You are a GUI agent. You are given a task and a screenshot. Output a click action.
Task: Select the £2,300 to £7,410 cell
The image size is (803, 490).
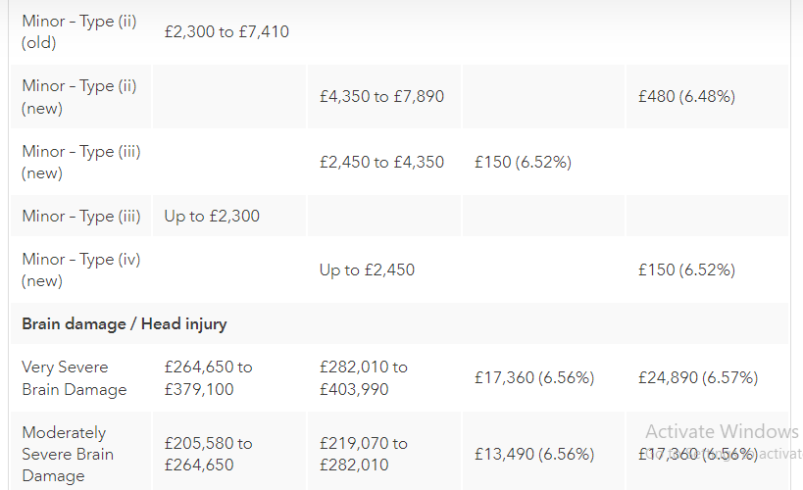coord(226,31)
